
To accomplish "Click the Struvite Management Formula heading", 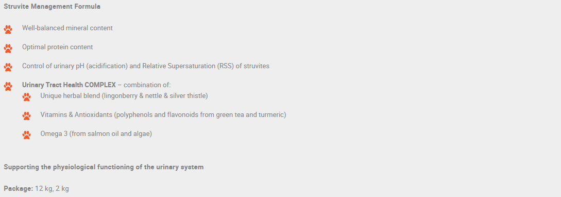I will tap(52, 6).
